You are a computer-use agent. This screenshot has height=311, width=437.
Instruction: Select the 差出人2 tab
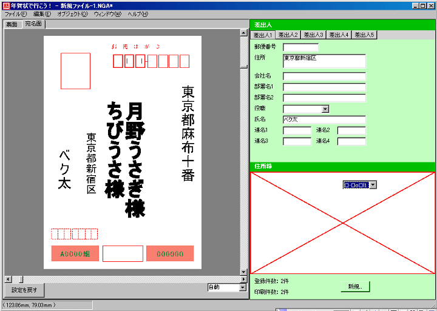point(288,35)
